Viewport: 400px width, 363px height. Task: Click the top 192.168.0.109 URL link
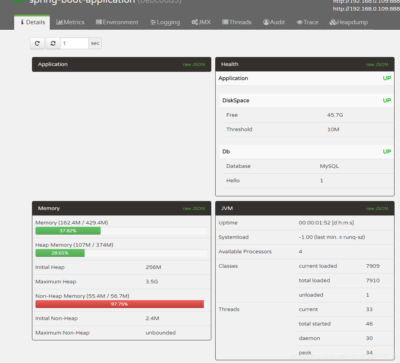[366, 2]
